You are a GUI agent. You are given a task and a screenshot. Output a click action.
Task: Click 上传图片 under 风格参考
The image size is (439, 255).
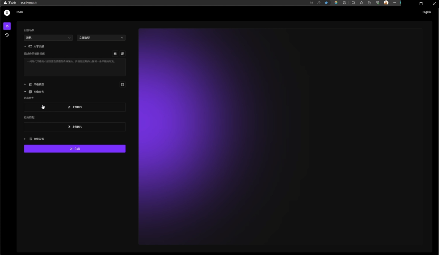(74, 107)
